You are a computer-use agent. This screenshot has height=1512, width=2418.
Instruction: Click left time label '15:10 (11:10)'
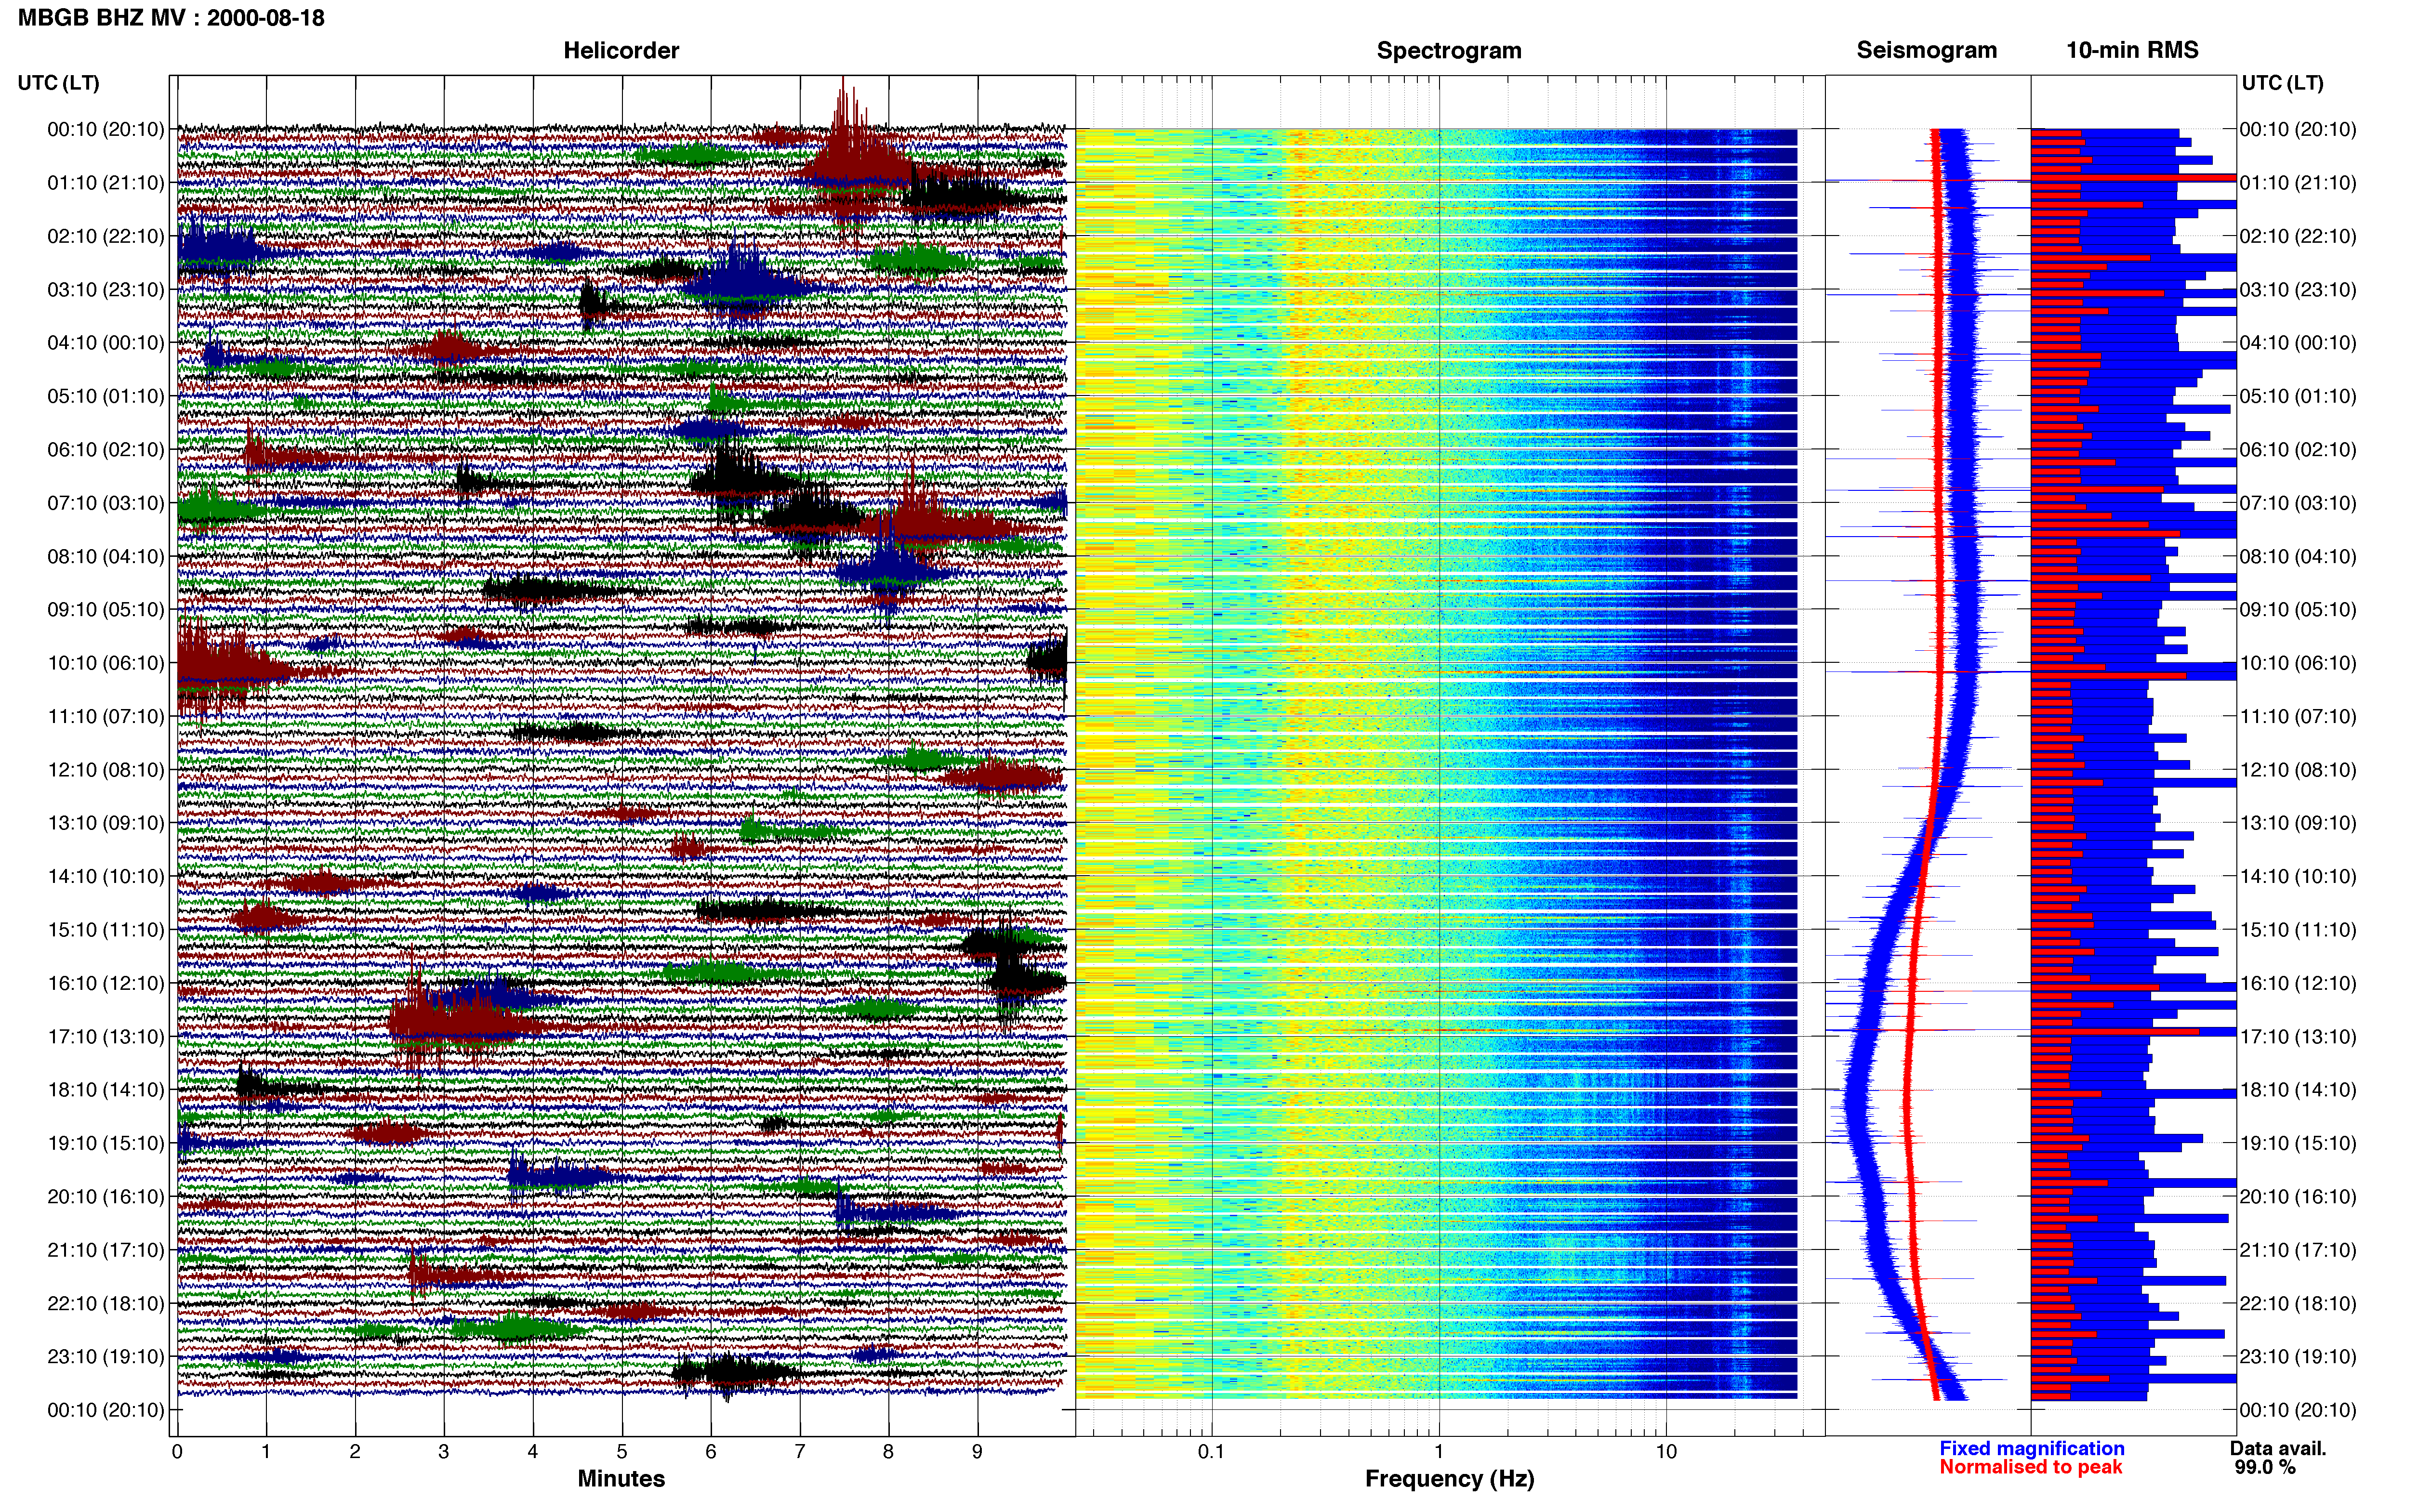point(106,930)
